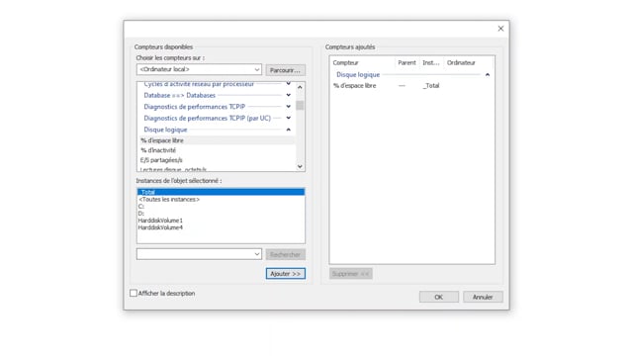Click the 'Ordinateur' column header

(468, 63)
